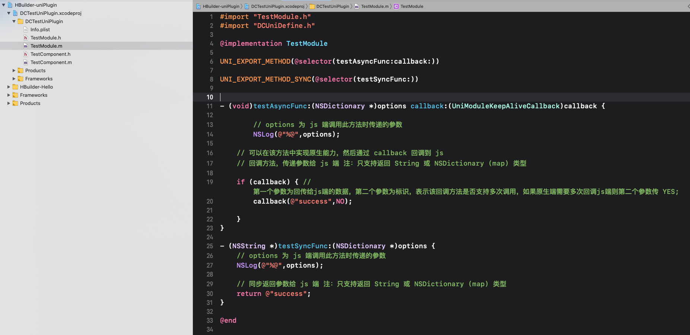Click the "DCUniDefine.h" import string on line 2

(284, 26)
